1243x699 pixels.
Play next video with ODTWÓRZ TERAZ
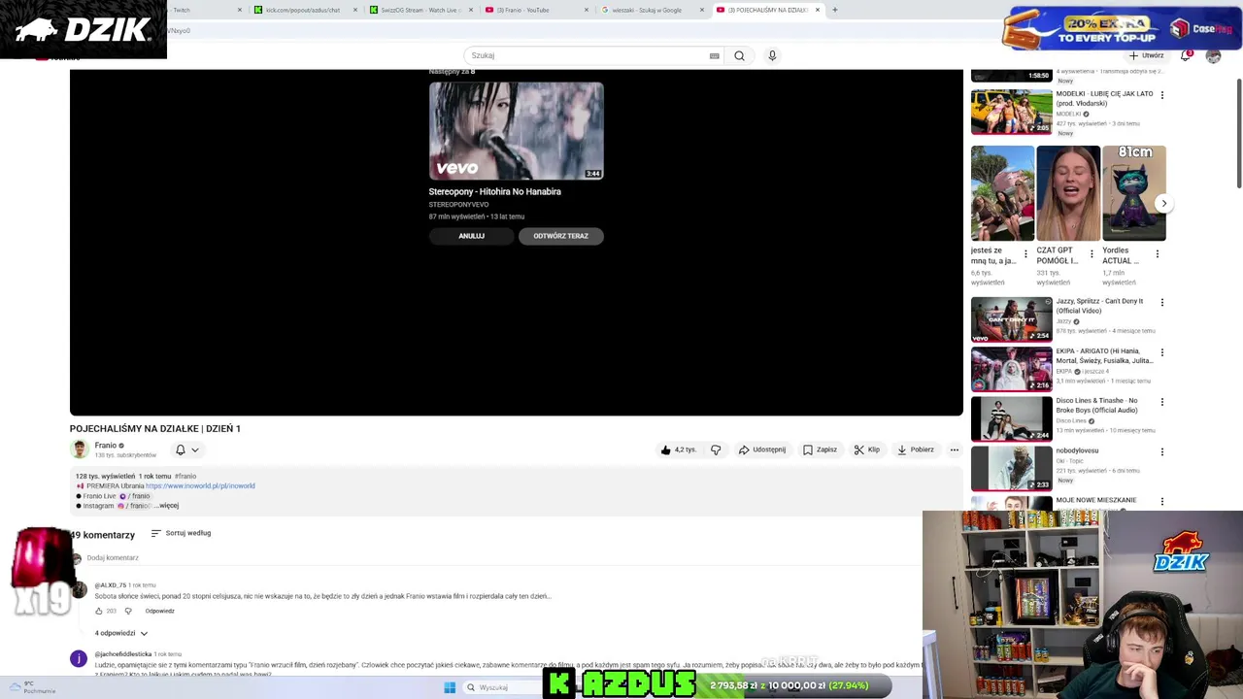point(560,236)
